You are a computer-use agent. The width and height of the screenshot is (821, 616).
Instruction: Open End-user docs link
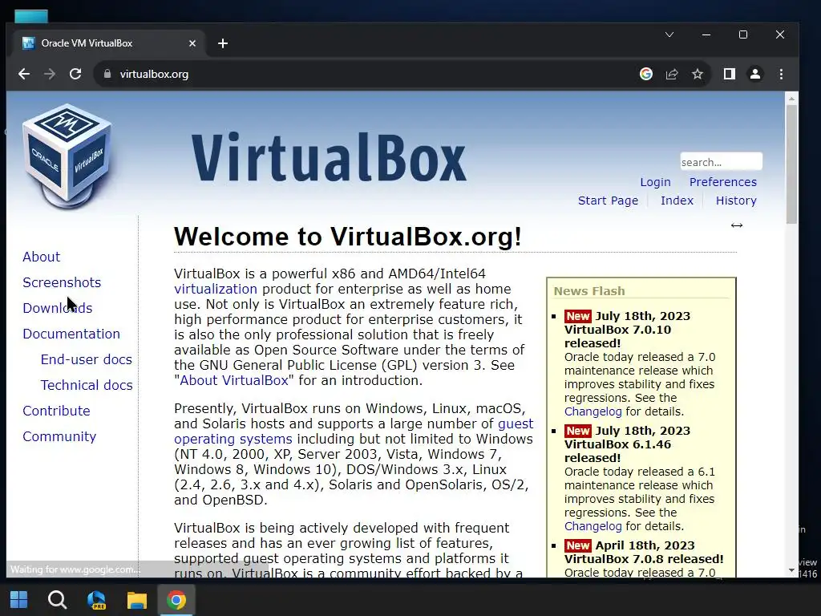87,359
